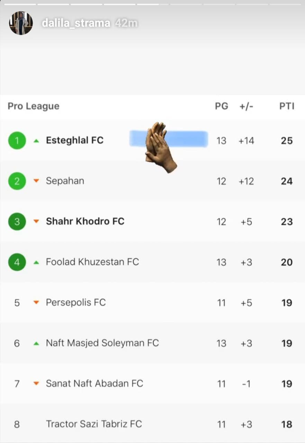Click the green rank 2 badge

click(x=17, y=181)
